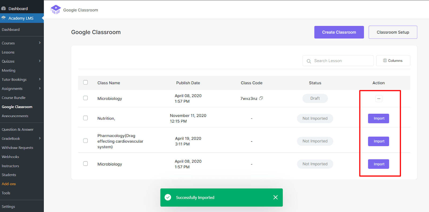This screenshot has width=429, height=212.
Task: Click the Google Classroom logo icon
Action: [x=56, y=10]
